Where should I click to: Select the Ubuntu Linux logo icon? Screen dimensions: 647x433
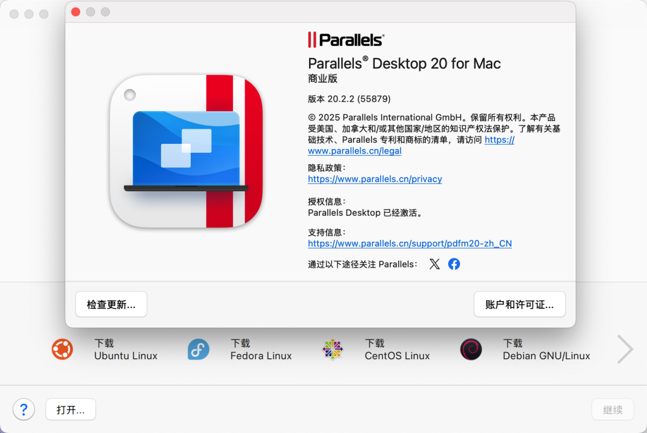[63, 349]
